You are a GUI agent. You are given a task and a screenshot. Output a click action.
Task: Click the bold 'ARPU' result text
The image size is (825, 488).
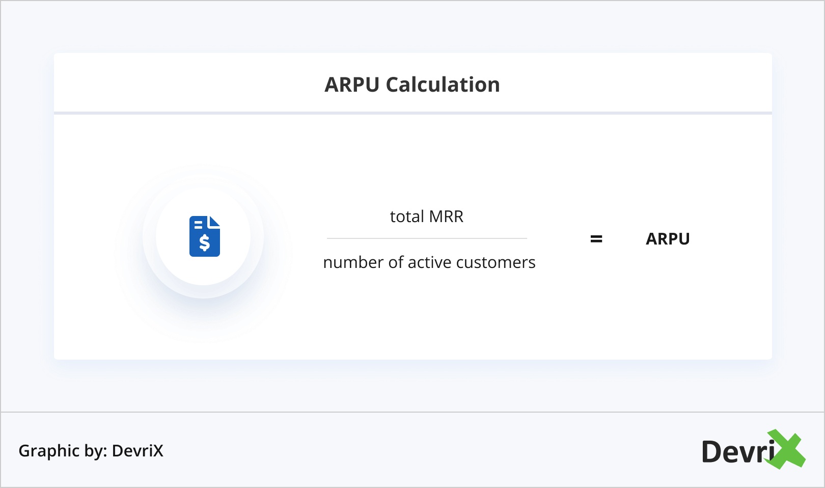668,239
